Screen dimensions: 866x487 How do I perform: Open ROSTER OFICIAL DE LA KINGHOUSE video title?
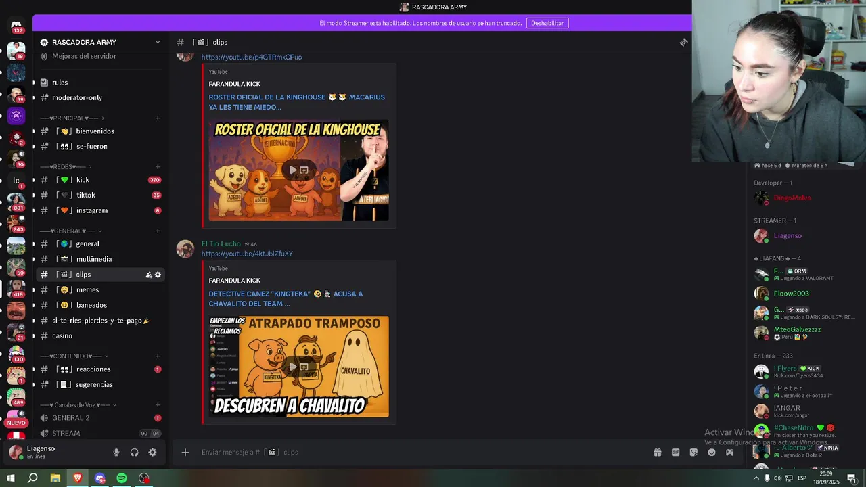tap(296, 102)
